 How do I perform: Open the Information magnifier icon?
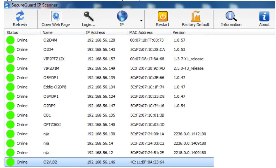point(231,16)
